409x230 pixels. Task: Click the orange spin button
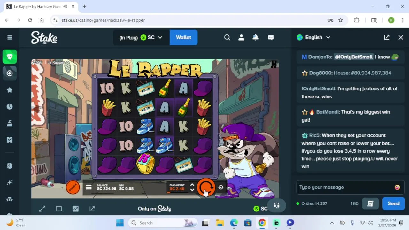tap(206, 188)
